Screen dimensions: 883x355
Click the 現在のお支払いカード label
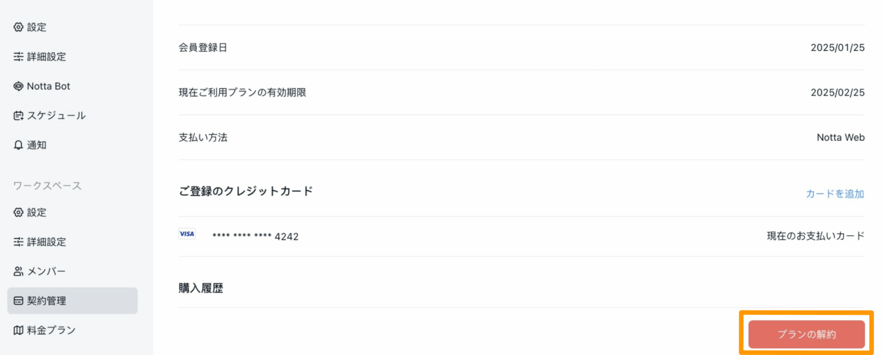[x=815, y=236]
